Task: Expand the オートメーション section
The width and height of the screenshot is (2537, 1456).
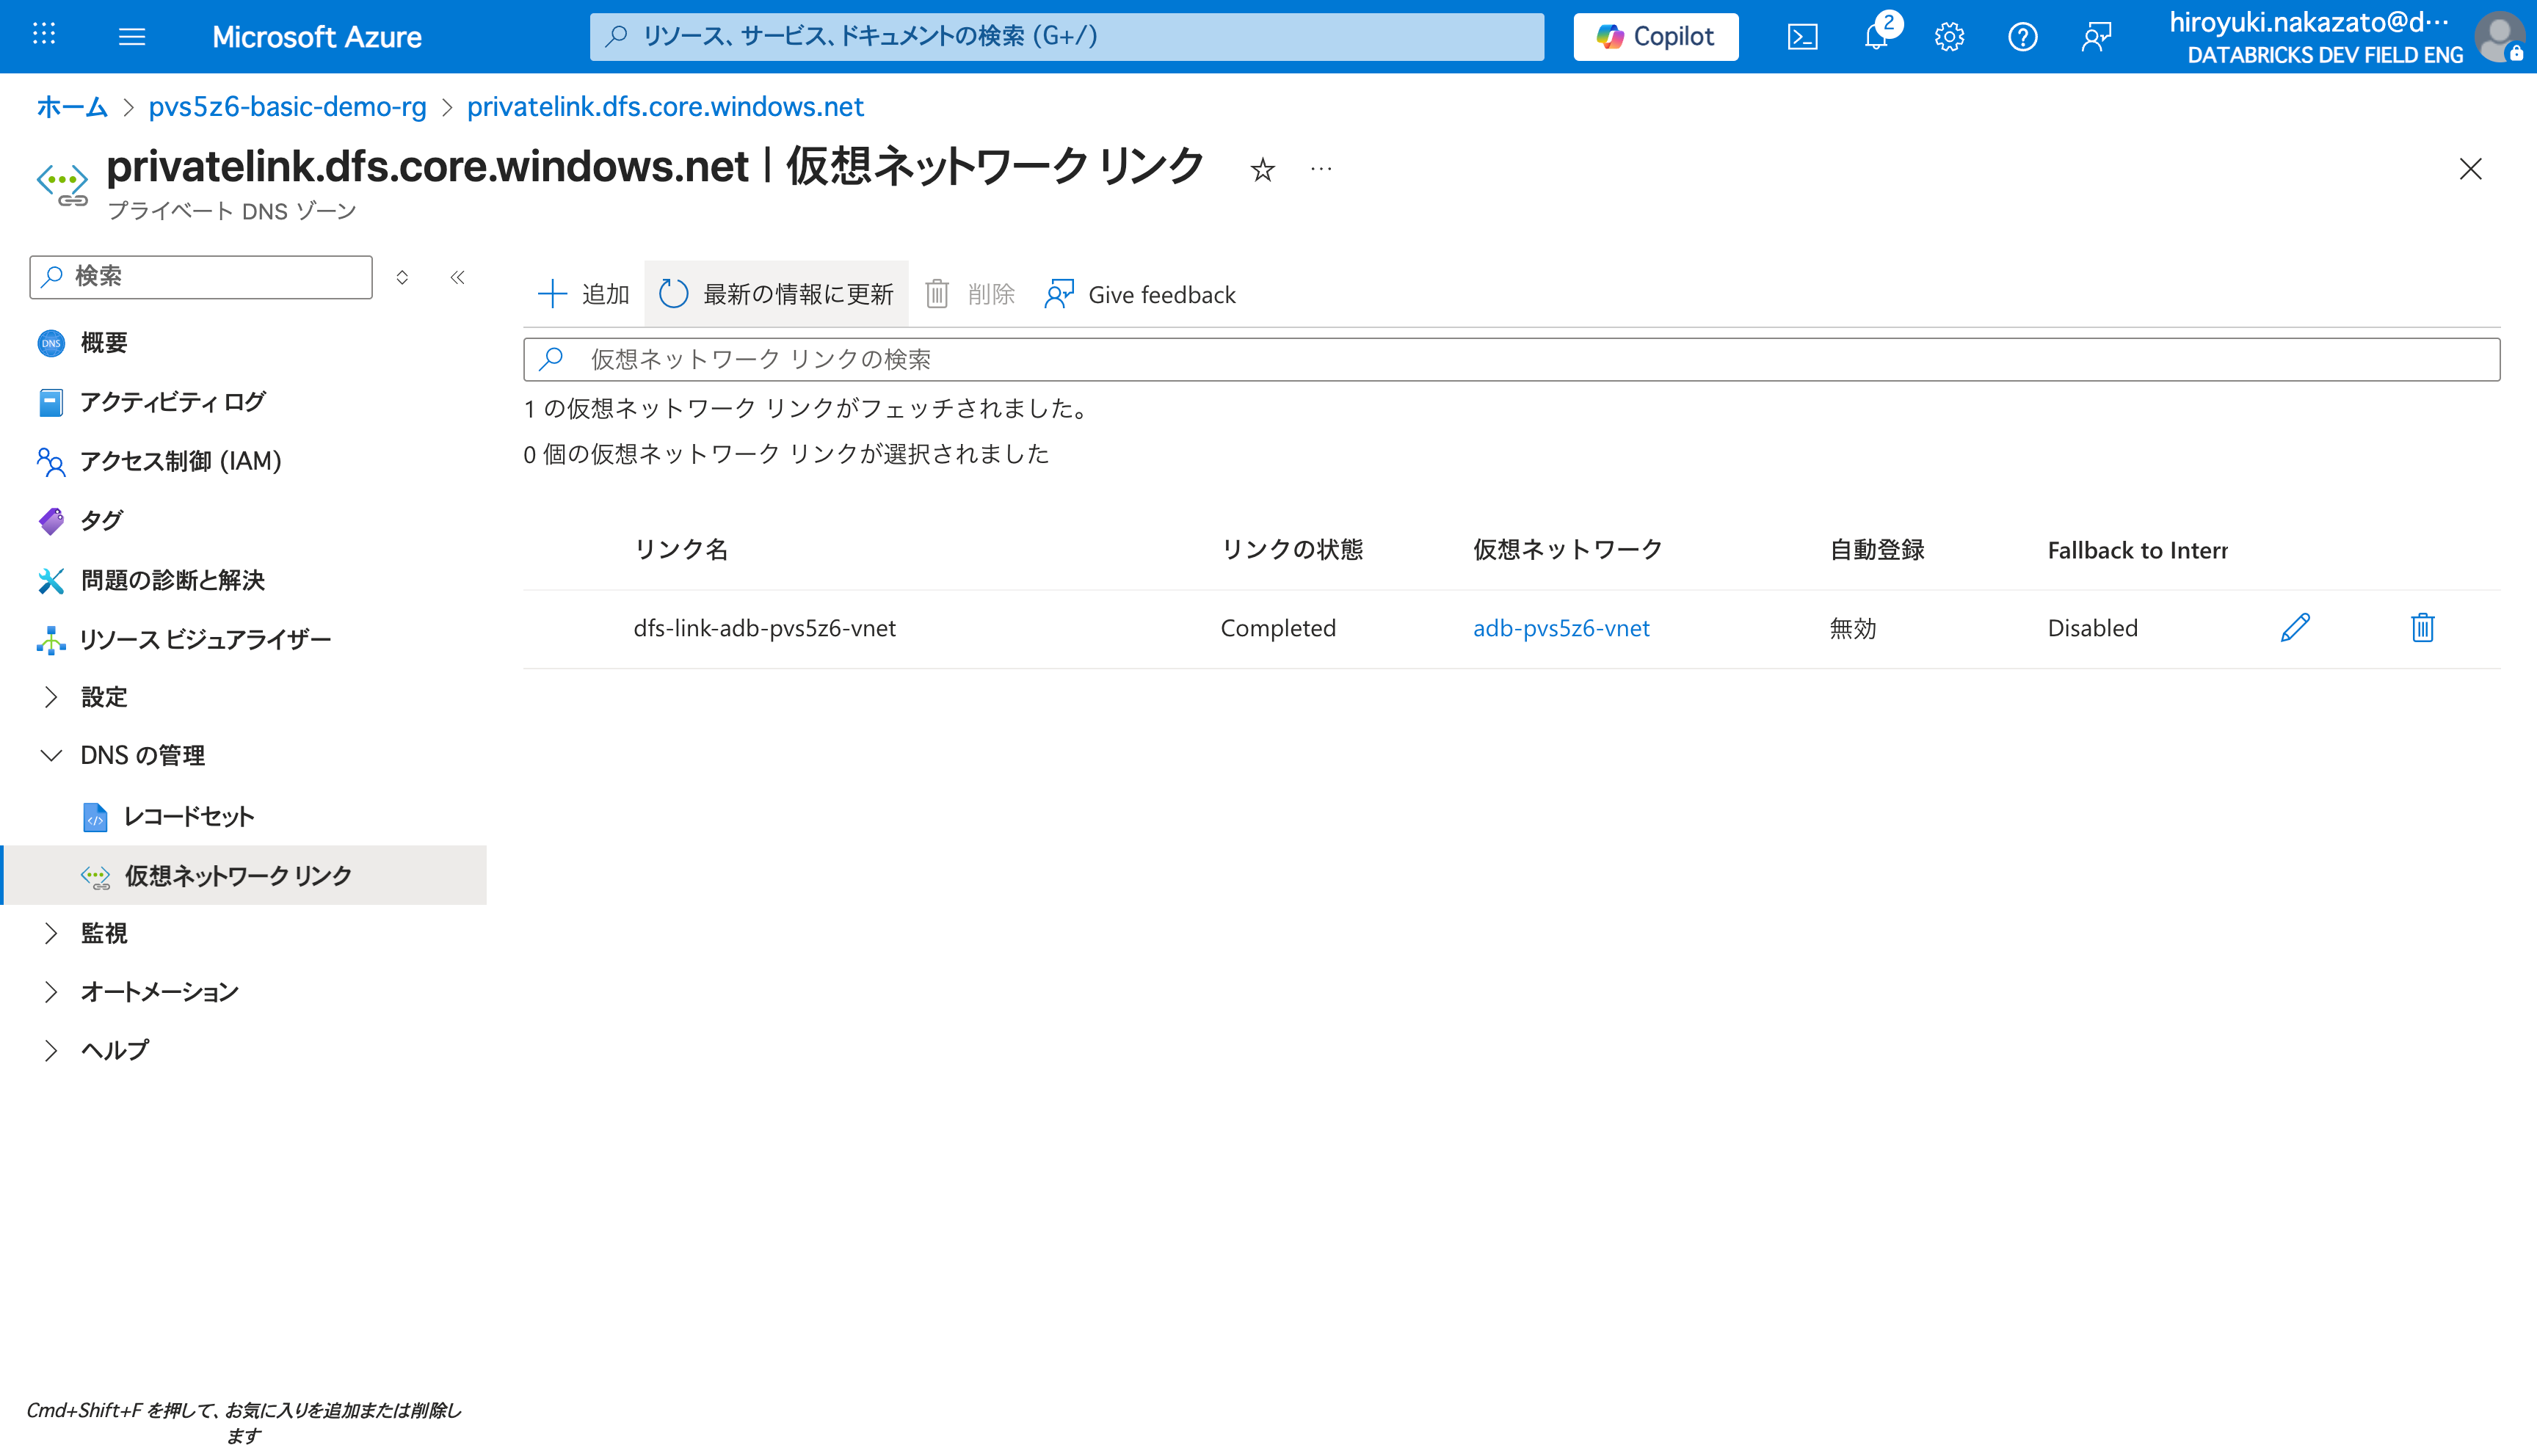Action: pos(51,992)
